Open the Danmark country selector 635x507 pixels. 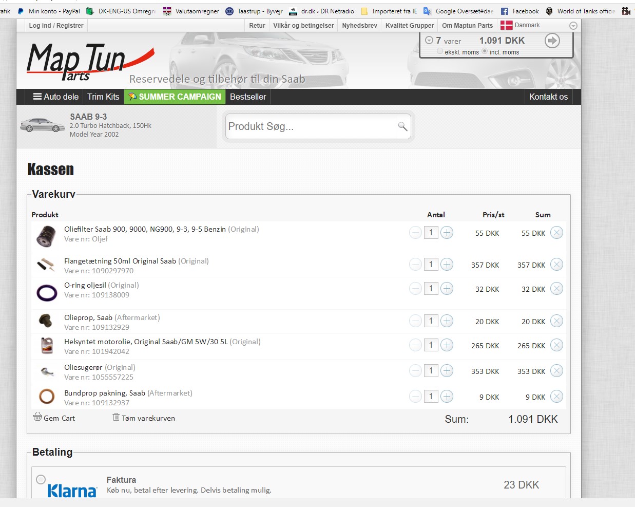coord(521,25)
